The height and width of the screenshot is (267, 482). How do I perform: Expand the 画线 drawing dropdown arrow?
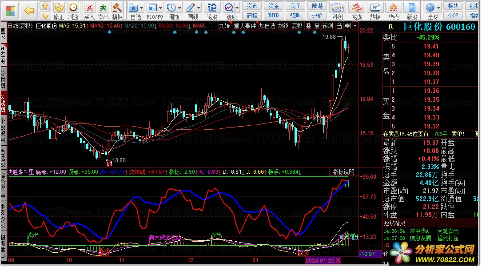(x=199, y=8)
